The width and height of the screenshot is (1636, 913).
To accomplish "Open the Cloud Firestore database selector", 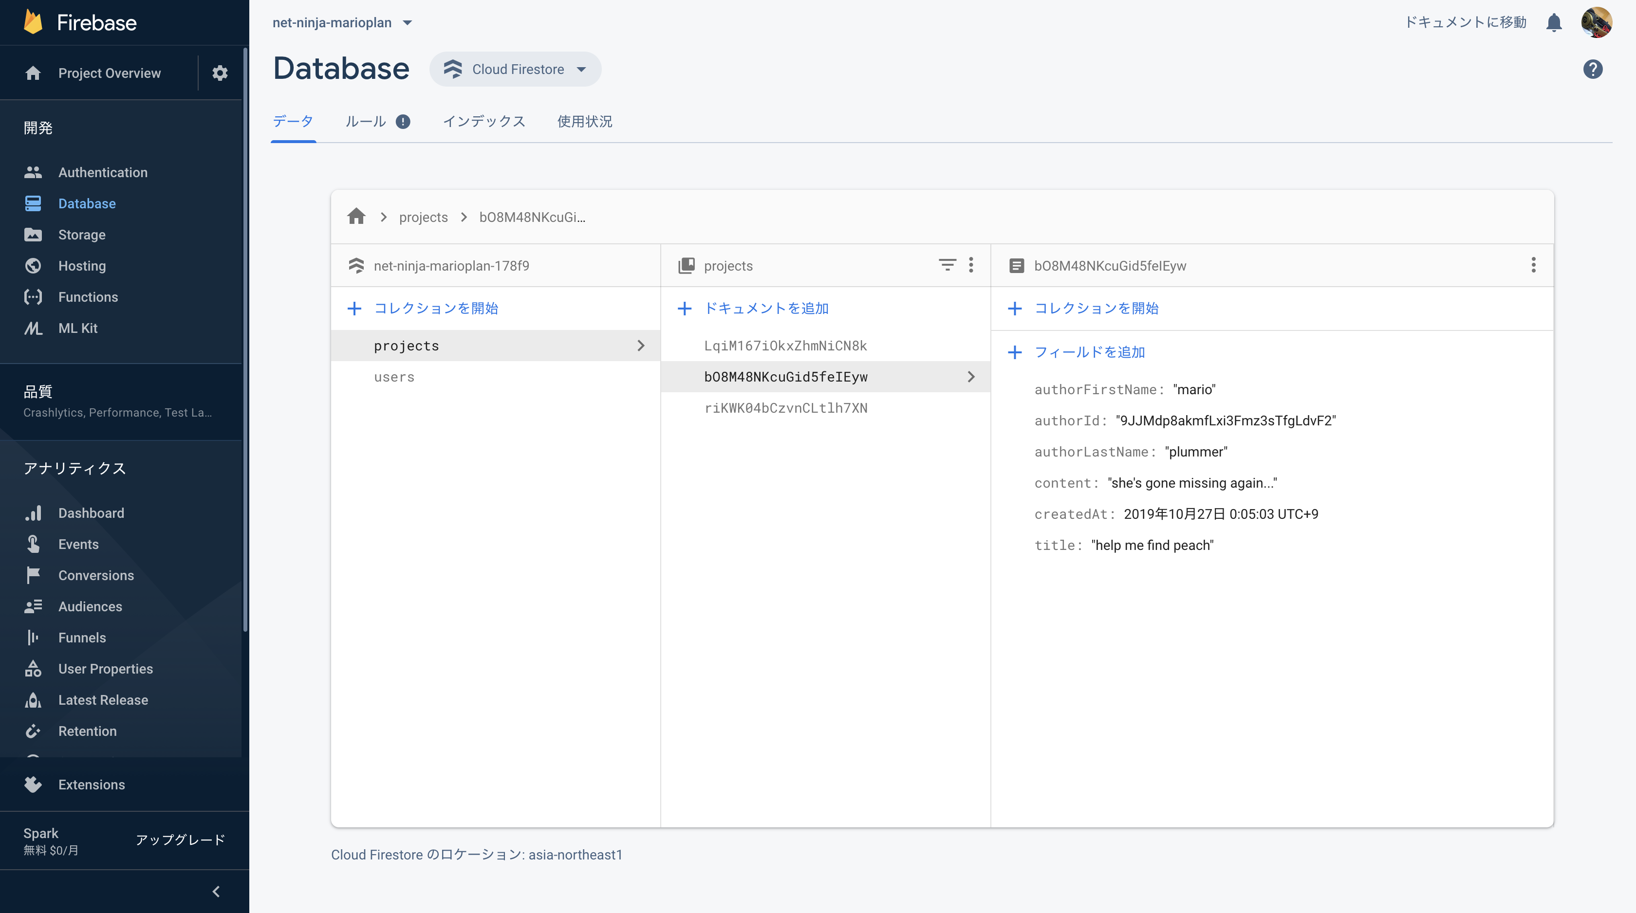I will [515, 69].
